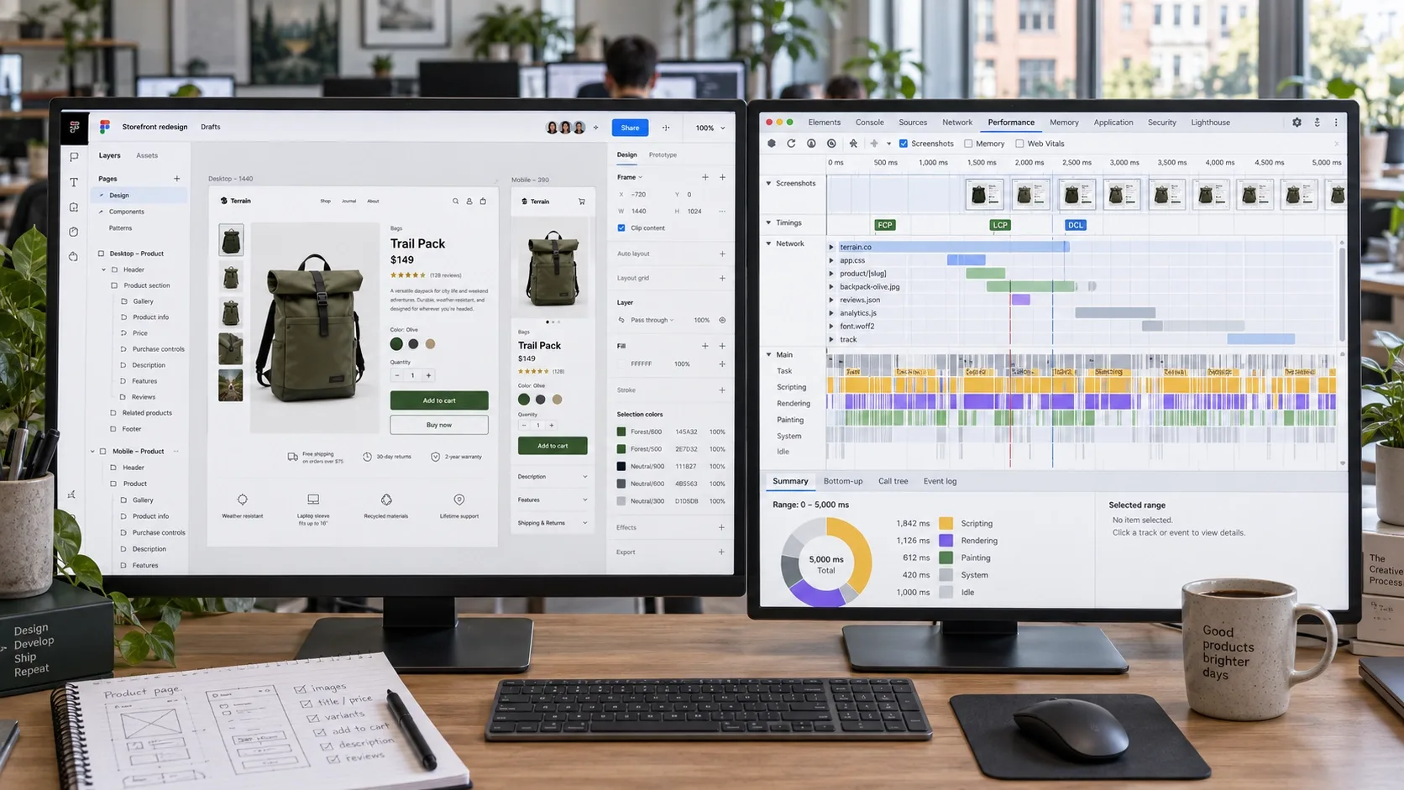Image resolution: width=1404 pixels, height=790 pixels.
Task: Click the layer visibility icon beside Pass through 100%
Action: point(722,320)
